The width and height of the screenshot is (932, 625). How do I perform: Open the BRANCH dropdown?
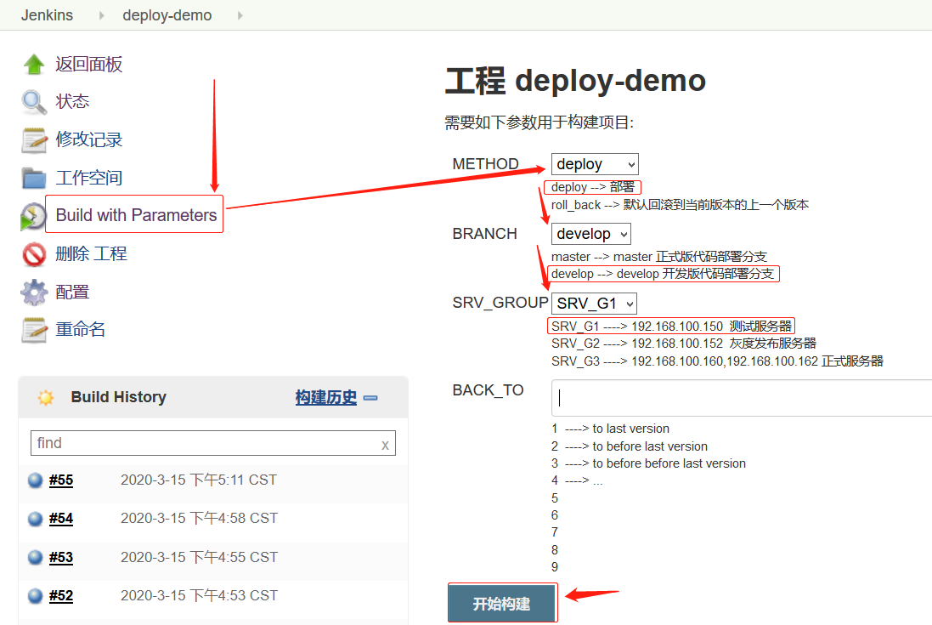tap(590, 234)
